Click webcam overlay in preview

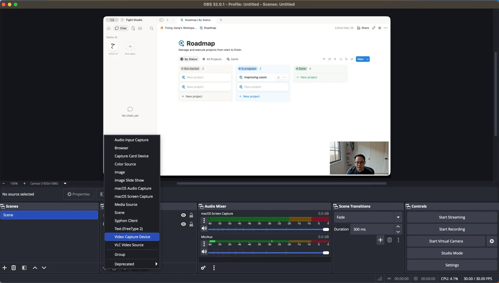coord(359,158)
